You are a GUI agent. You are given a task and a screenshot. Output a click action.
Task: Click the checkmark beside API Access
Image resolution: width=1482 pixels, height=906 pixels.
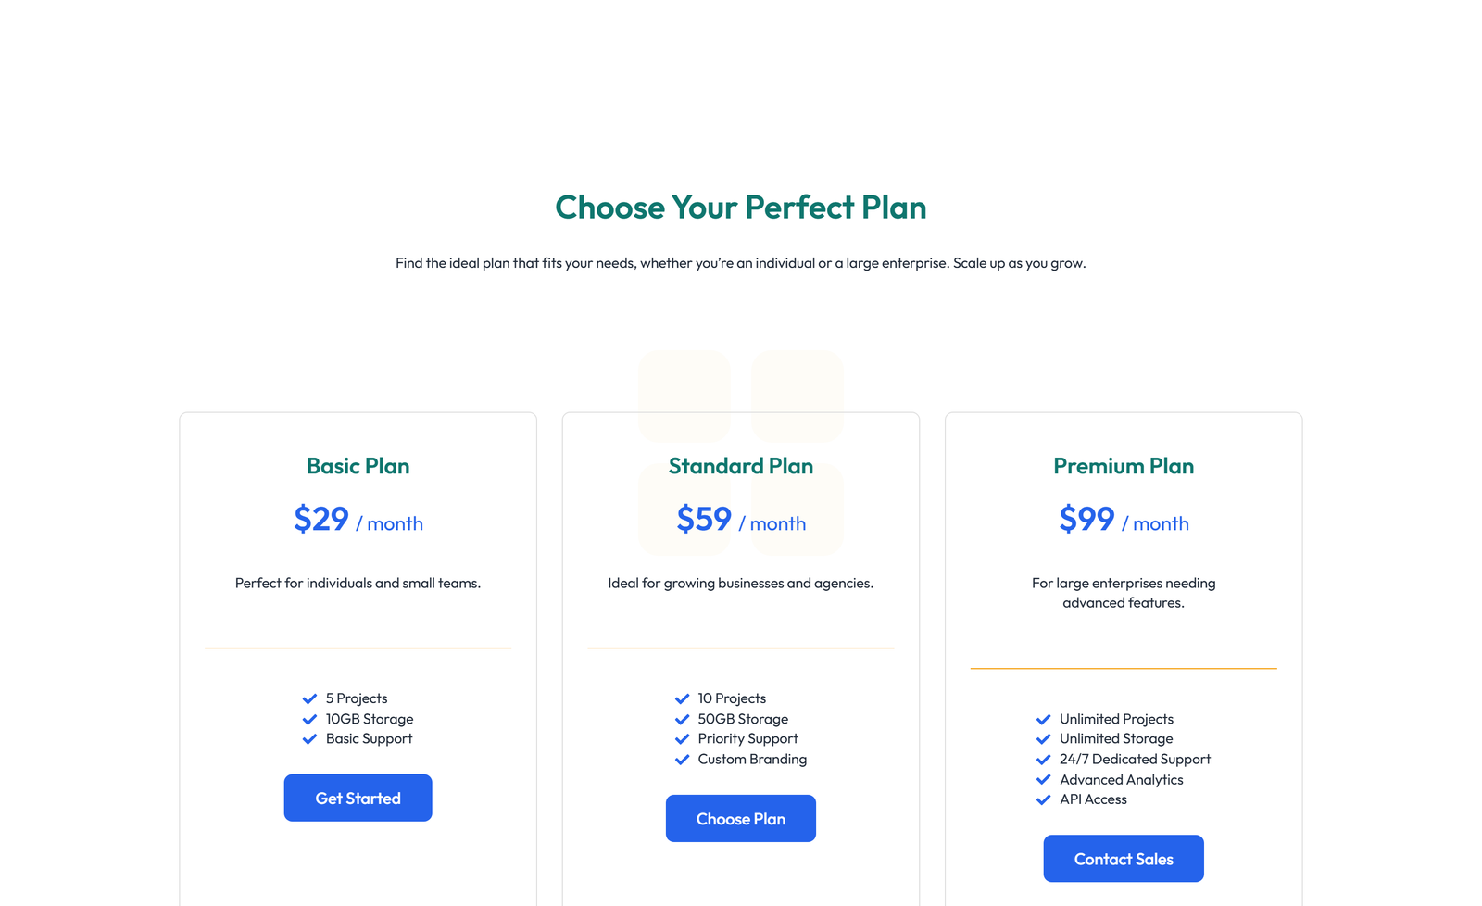click(1042, 800)
